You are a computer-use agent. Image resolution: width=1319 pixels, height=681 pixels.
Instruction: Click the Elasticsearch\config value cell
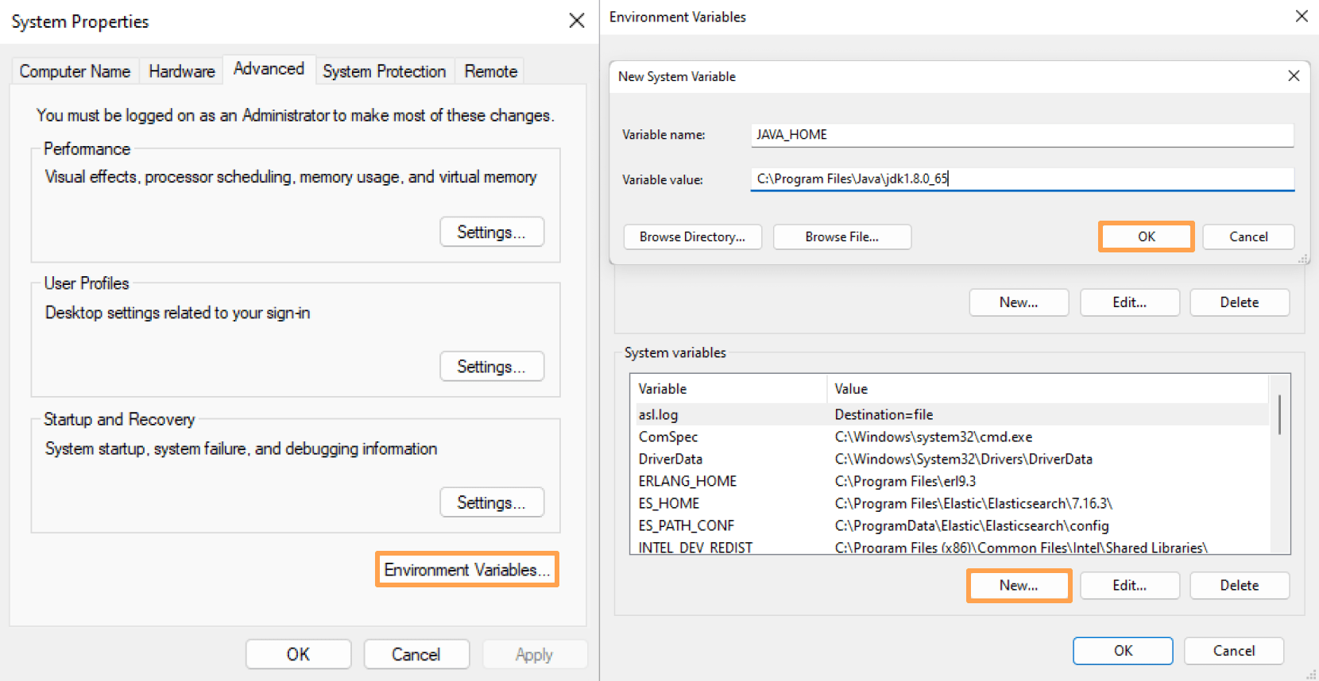click(972, 525)
